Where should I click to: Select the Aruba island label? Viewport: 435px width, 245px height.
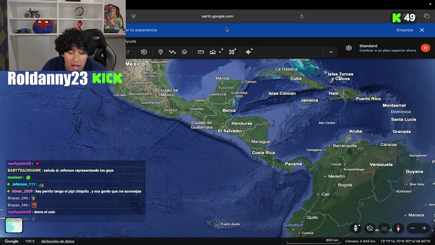point(355,131)
